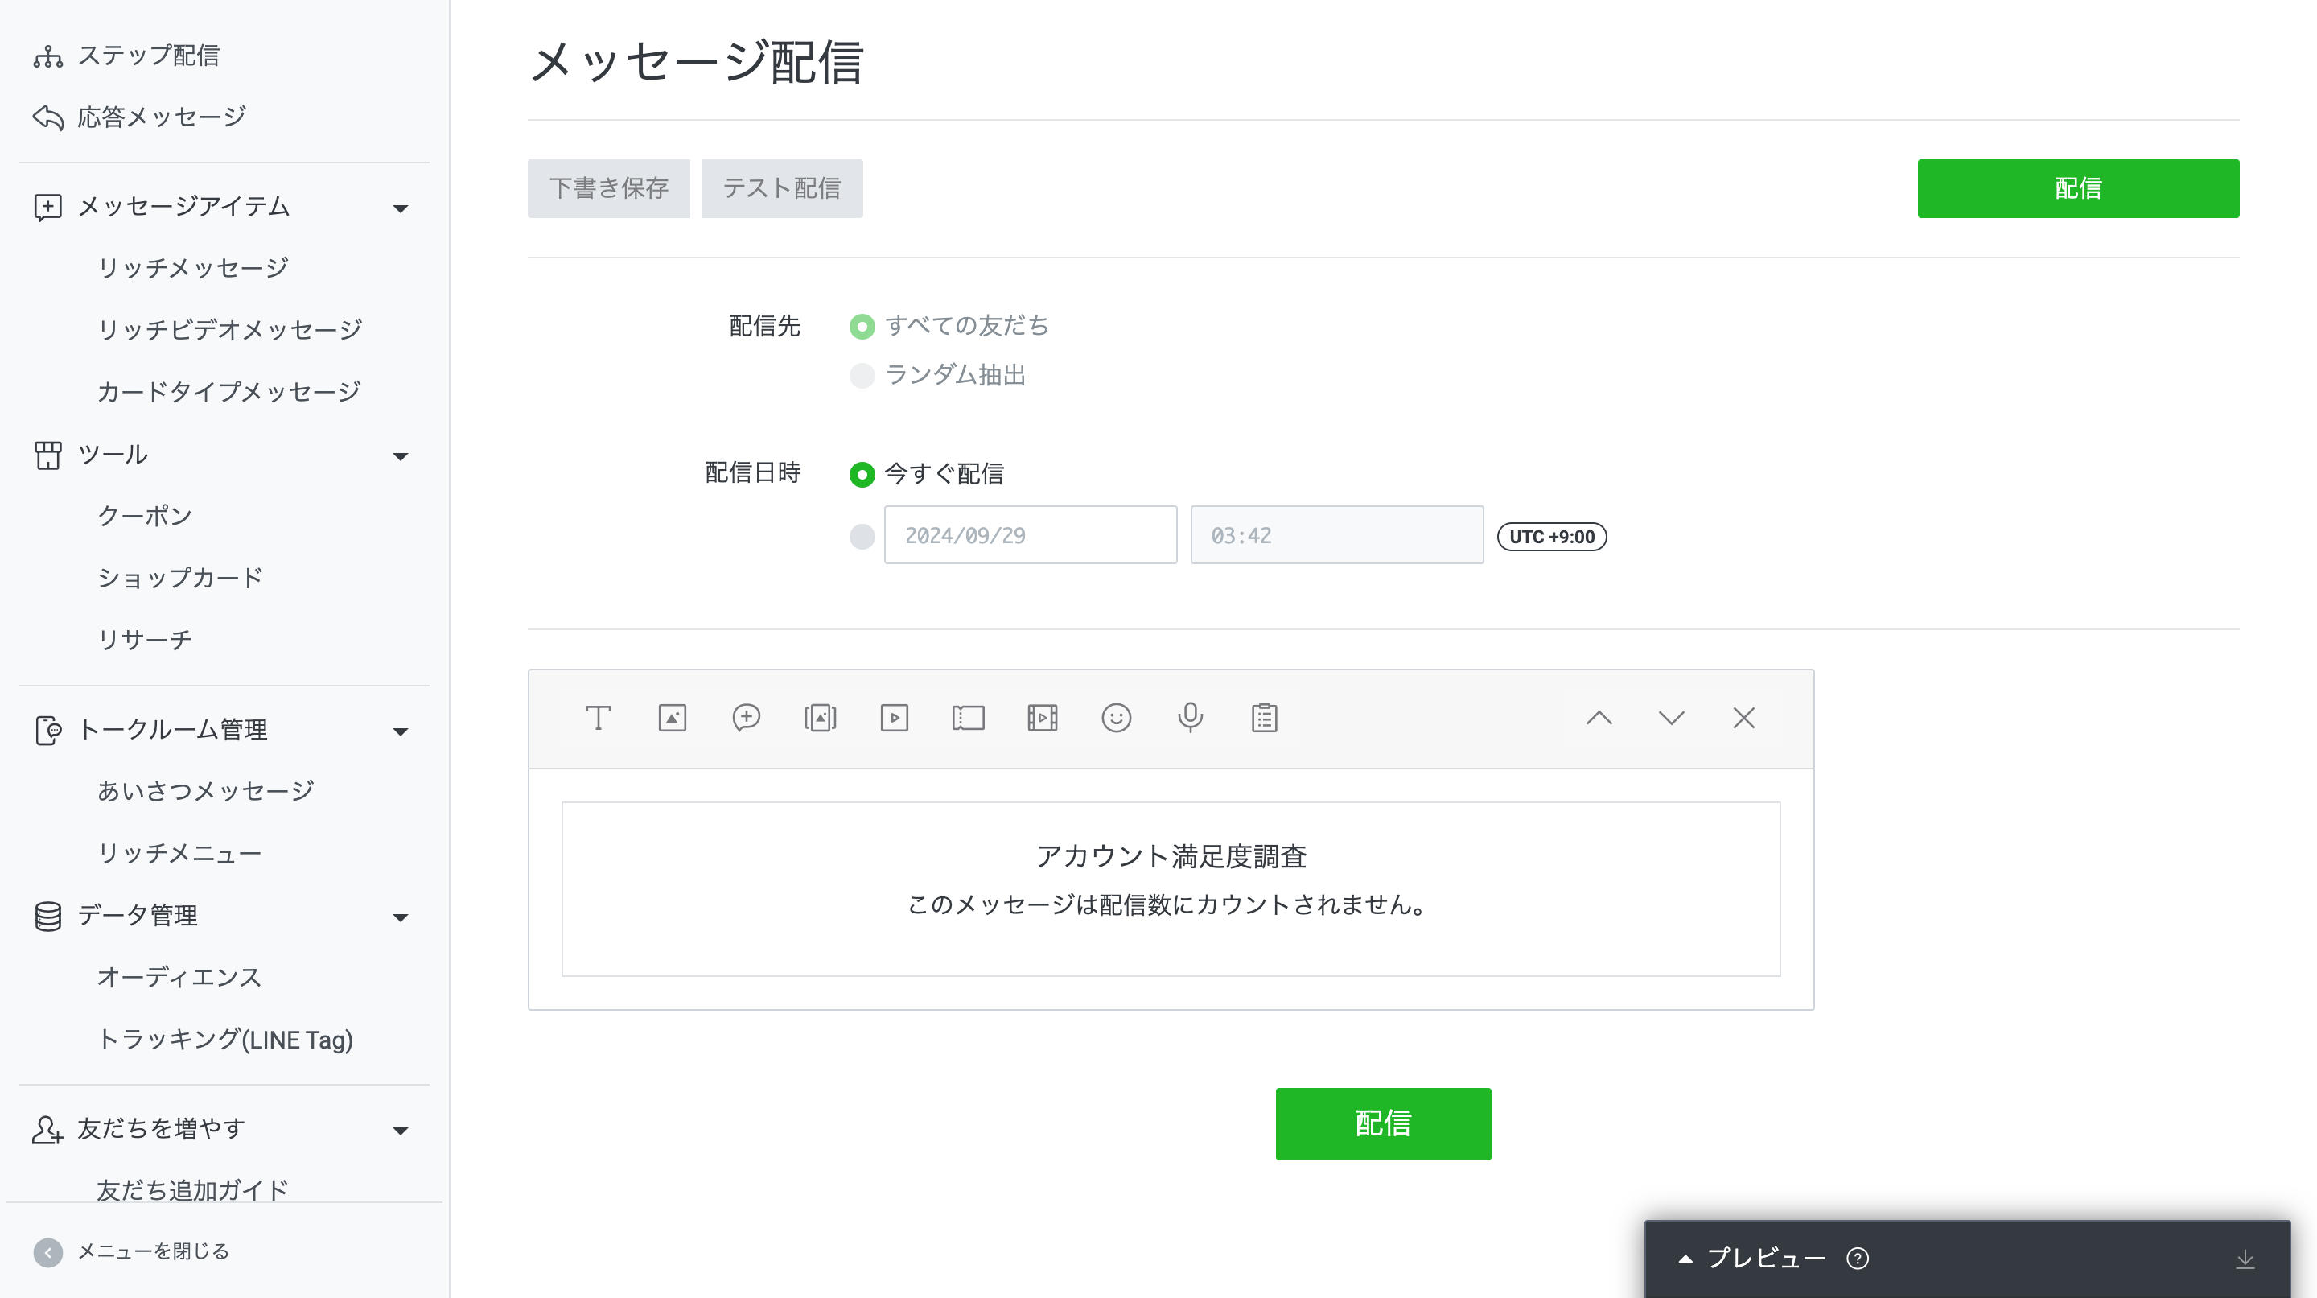Click the image/photo icon in the editor toolbar

pyautogui.click(x=672, y=718)
